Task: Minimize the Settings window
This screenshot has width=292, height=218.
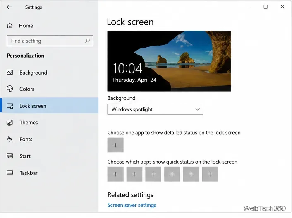Action: 249,7
